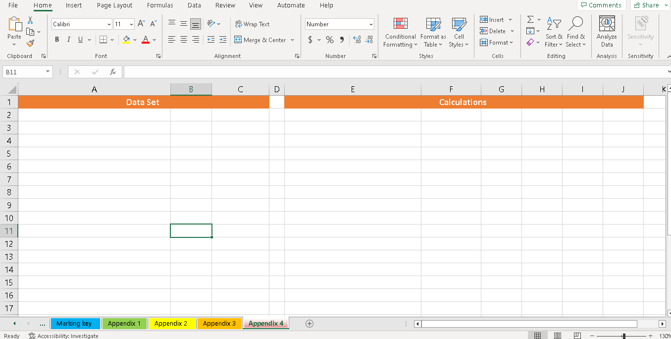The height and width of the screenshot is (339, 671).
Task: Toggle bold formatting
Action: 57,39
